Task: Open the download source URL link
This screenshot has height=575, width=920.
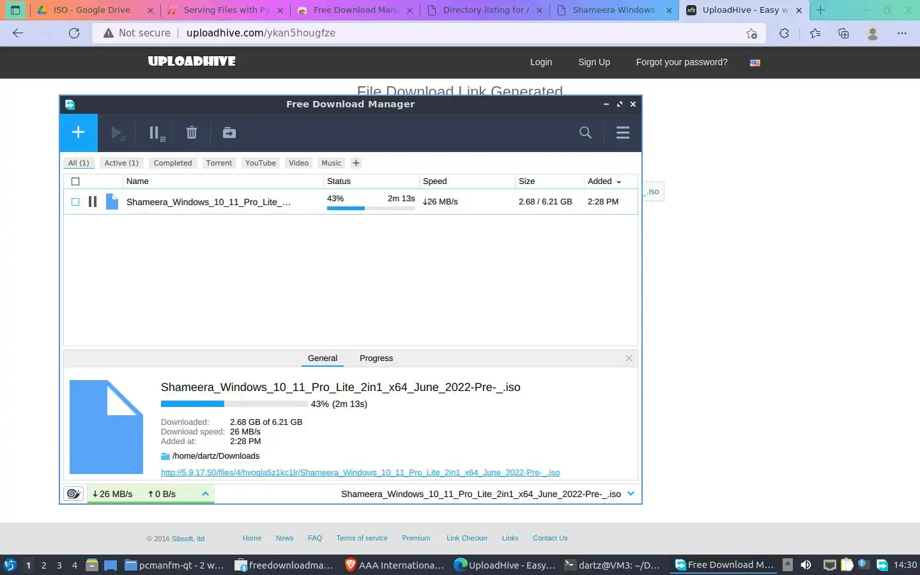Action: click(x=360, y=473)
